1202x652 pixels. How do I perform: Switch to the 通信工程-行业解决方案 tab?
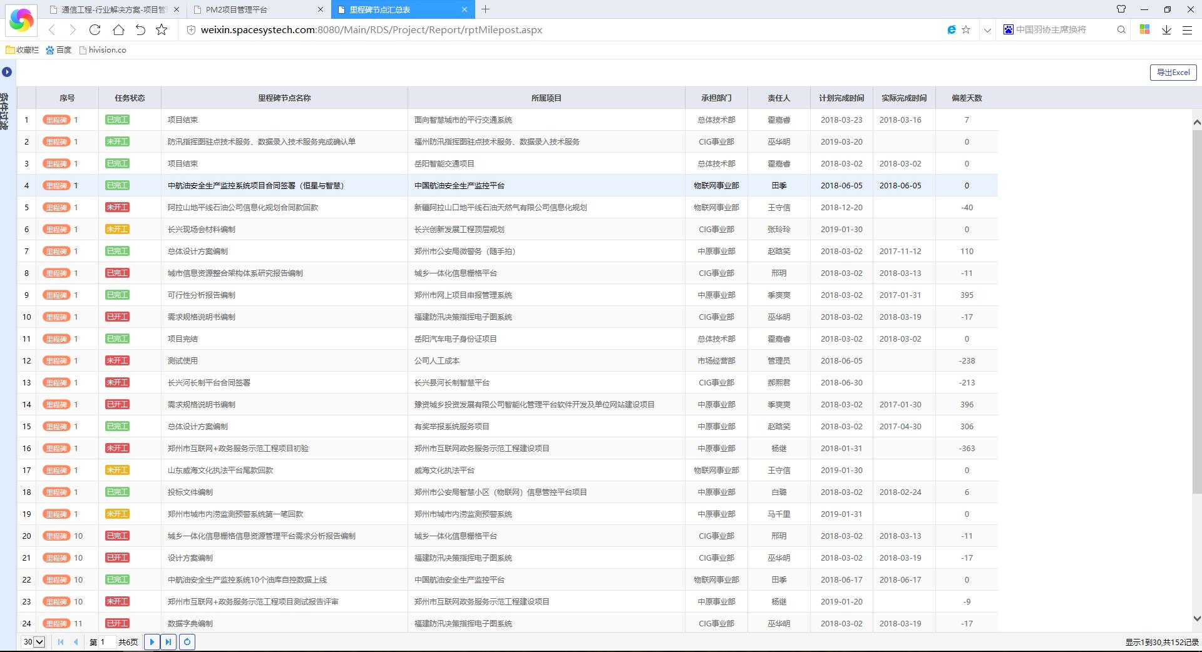pos(113,9)
